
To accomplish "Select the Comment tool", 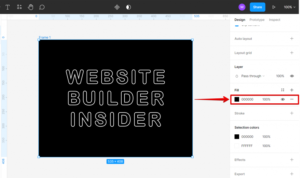I will point(42,7).
